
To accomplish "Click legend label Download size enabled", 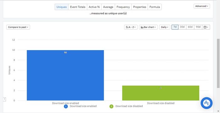I will (83, 106).
